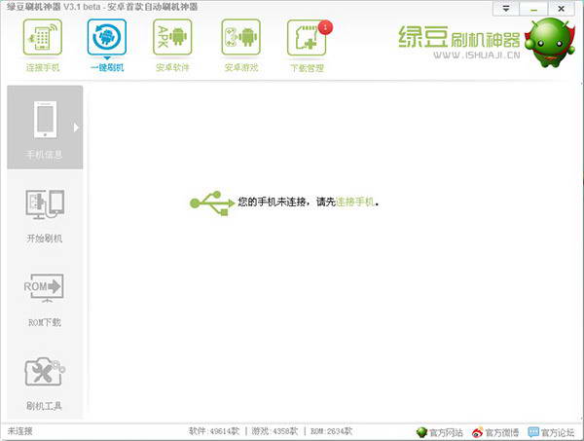
Task: Click the 连接手机 green link in message
Action: [x=354, y=202]
